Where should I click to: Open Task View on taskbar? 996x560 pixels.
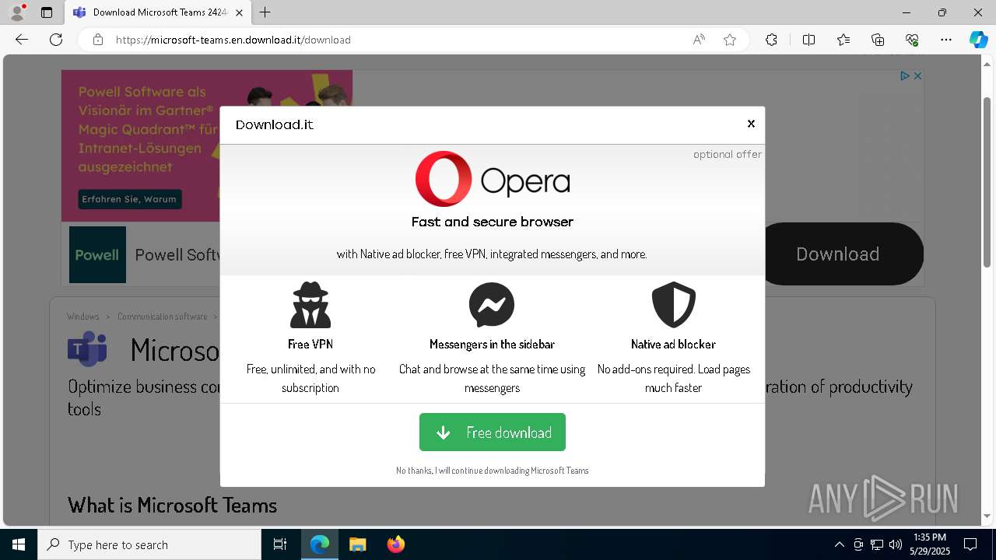point(280,544)
